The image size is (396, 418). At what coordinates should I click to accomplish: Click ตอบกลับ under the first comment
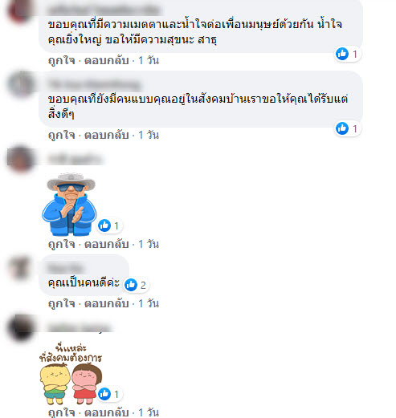[107, 60]
